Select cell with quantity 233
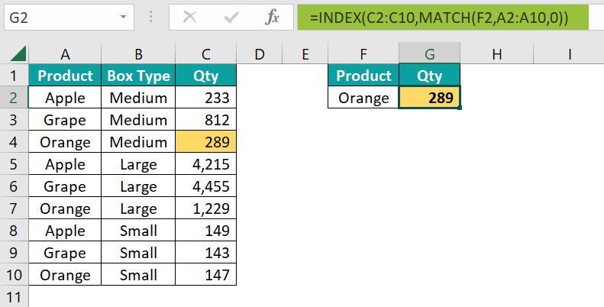The image size is (604, 307). [205, 98]
